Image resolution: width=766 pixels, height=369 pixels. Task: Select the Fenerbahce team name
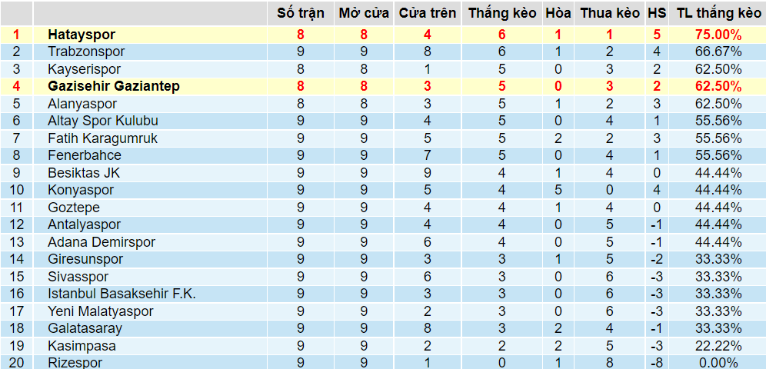tap(85, 155)
